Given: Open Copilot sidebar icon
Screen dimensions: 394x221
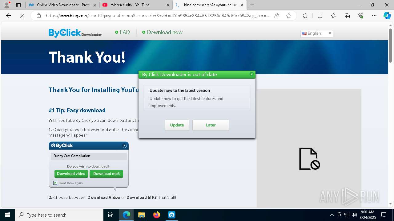Looking at the screenshot, I should pos(387,16).
